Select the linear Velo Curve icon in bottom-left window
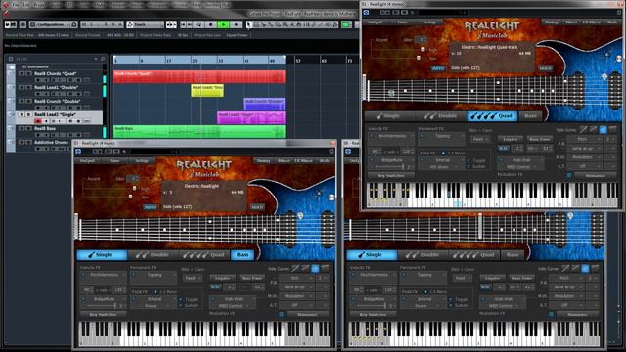Image resolution: width=626 pixels, height=352 pixels. click(x=295, y=268)
